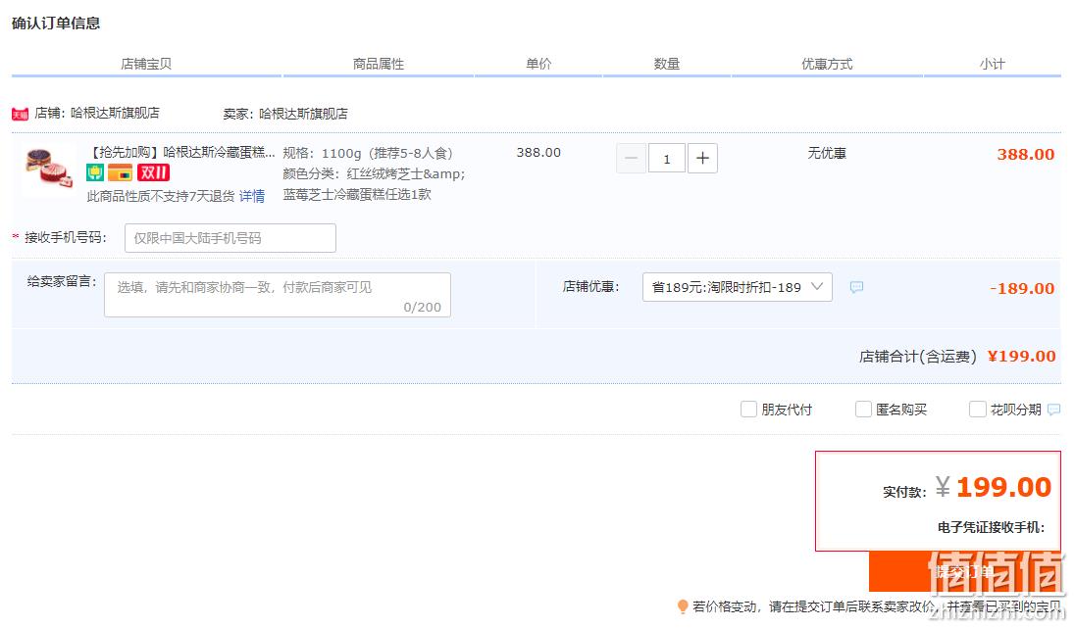Click the orange credit card badge icon

(x=120, y=172)
